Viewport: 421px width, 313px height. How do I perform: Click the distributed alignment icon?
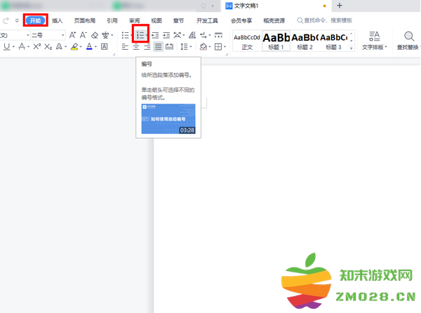[169, 47]
